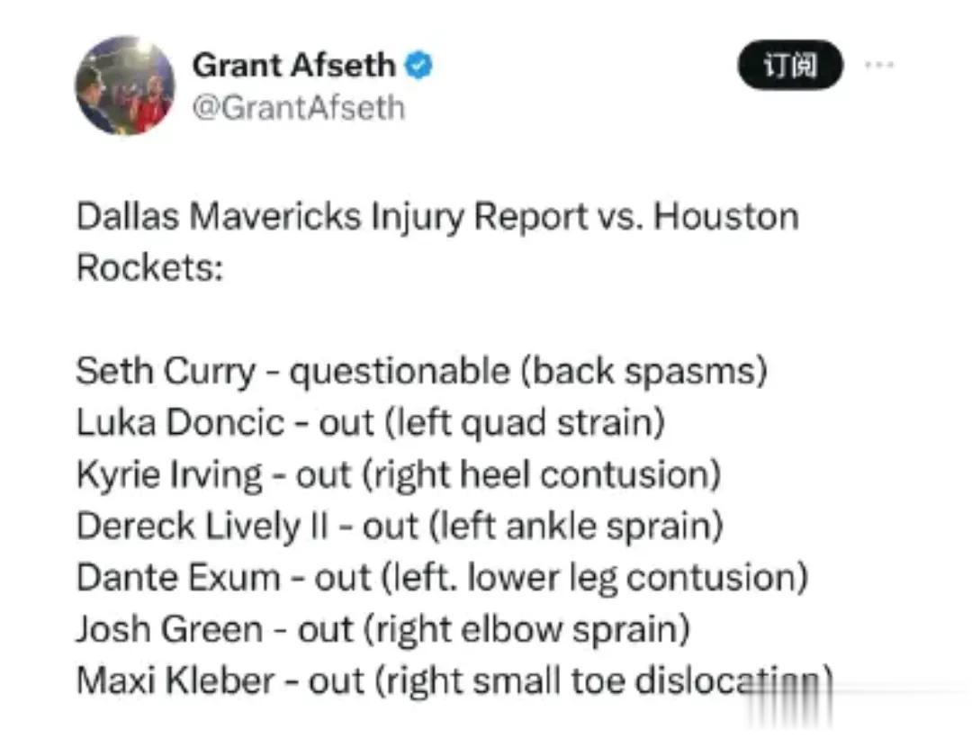The width and height of the screenshot is (972, 739).
Task: Click the '(left quad strain)' injury text
Action: click(525, 423)
